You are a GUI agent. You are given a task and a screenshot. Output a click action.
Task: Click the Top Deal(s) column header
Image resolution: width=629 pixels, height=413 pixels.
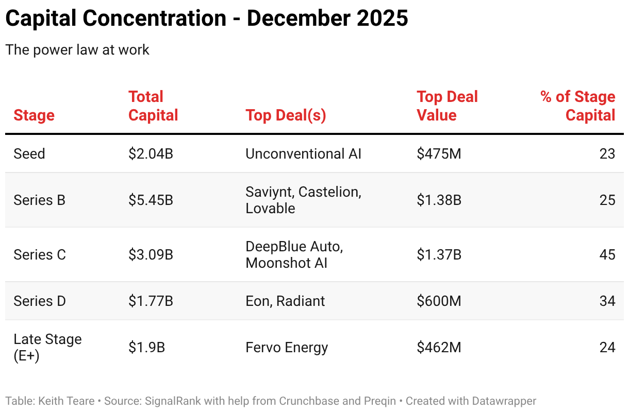[286, 115]
